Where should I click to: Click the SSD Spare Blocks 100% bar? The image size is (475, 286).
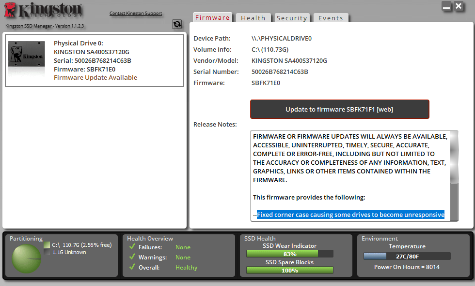click(x=290, y=270)
